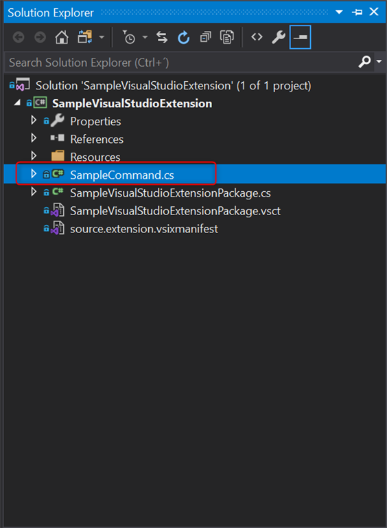Click the Search Solution Explorer field
This screenshot has height=528, width=387.
(x=181, y=63)
